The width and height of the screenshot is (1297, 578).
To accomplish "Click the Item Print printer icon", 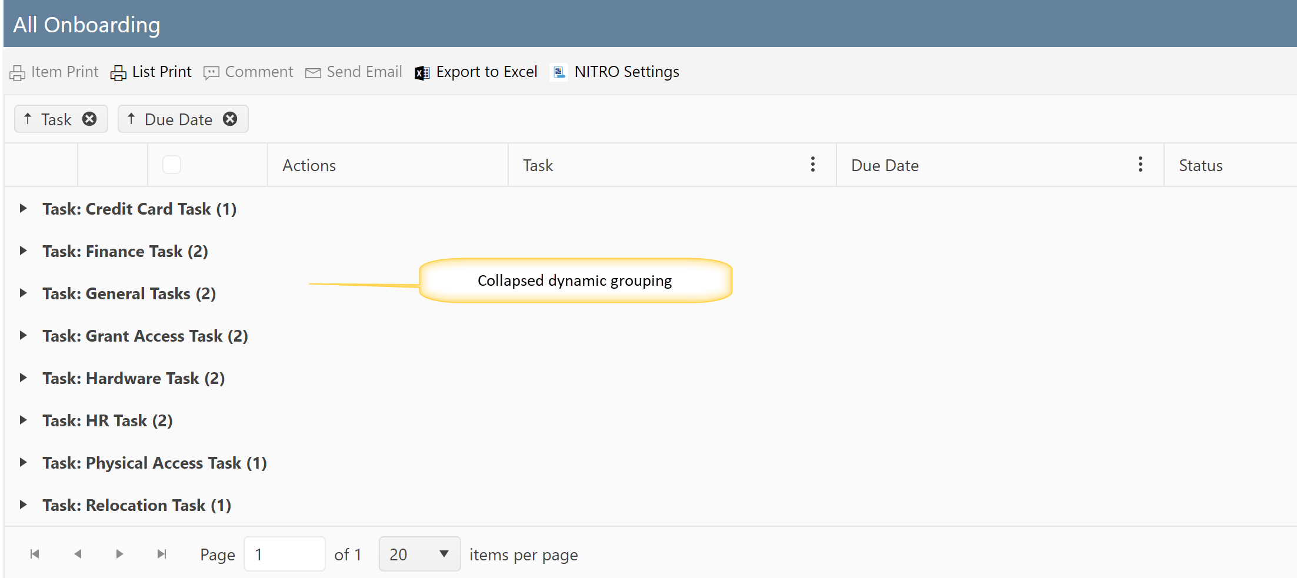I will pos(18,73).
